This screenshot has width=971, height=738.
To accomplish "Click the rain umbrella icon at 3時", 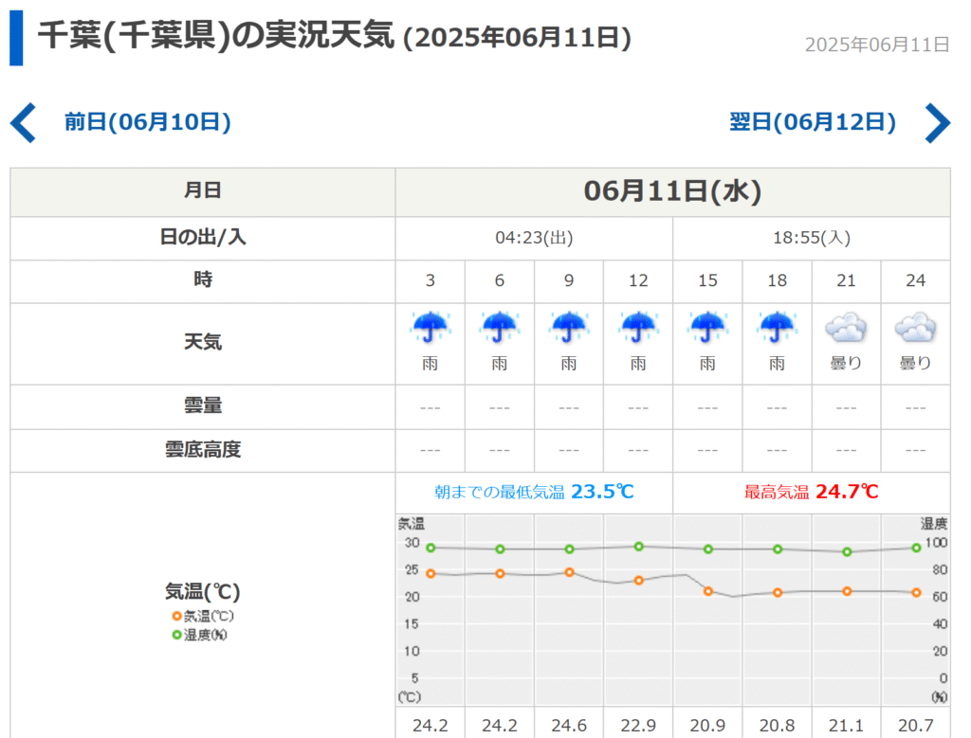I will [x=430, y=327].
